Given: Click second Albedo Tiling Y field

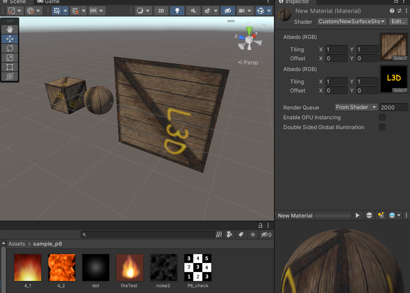Looking at the screenshot, I should (367, 81).
